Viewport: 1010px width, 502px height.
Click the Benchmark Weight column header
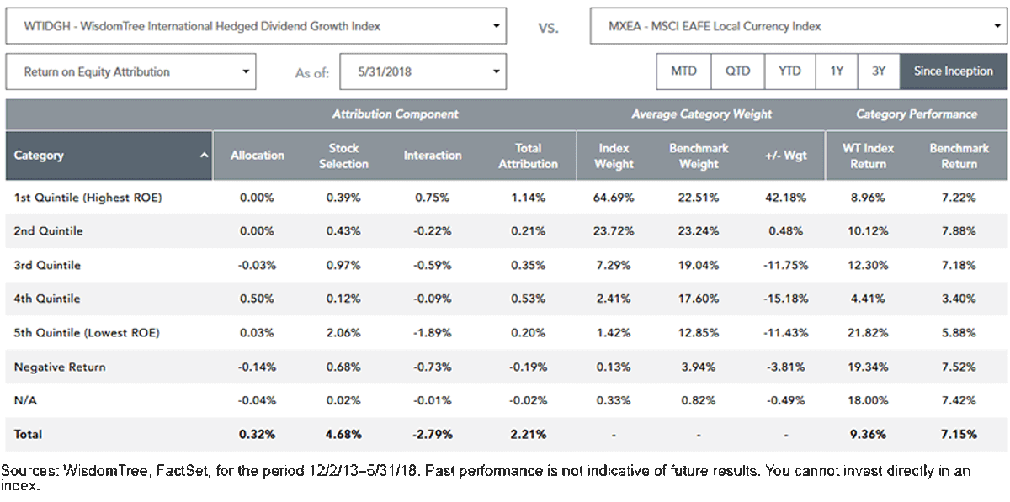point(699,156)
